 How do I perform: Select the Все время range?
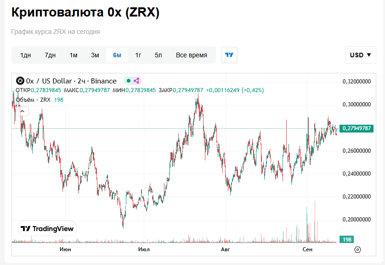click(x=192, y=55)
